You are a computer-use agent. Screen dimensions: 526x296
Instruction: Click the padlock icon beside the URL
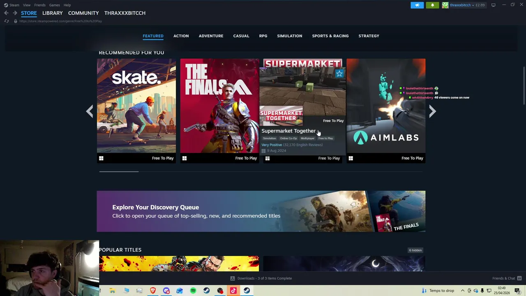tap(16, 21)
